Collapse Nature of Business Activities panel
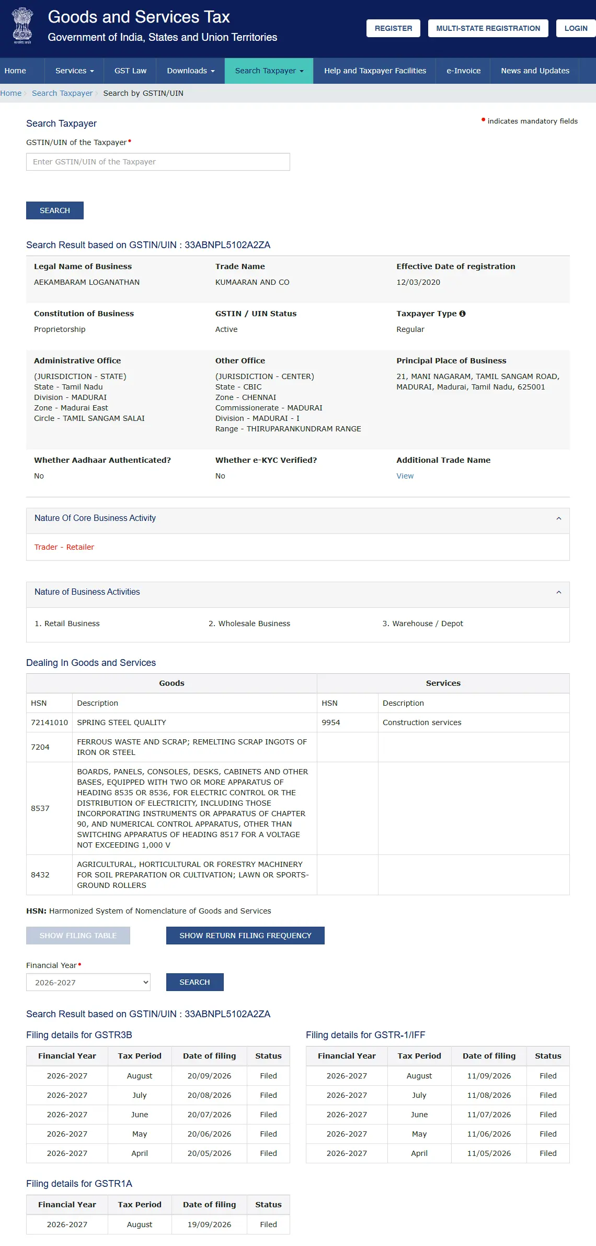596x1246 pixels. (x=558, y=592)
